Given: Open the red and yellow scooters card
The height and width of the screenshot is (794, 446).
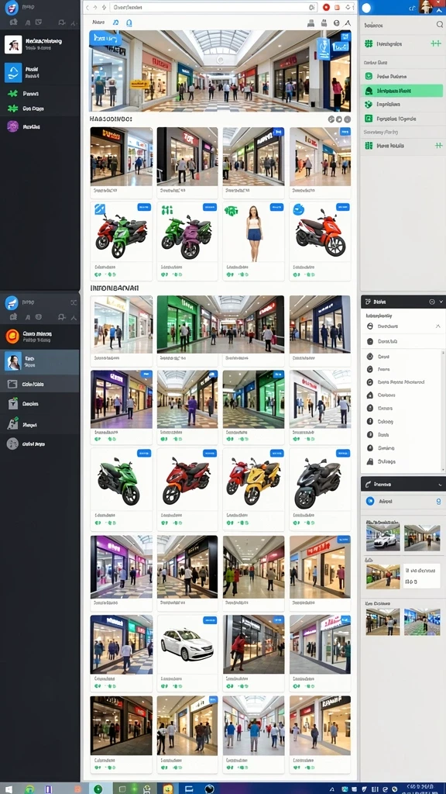Looking at the screenshot, I should (x=253, y=488).
